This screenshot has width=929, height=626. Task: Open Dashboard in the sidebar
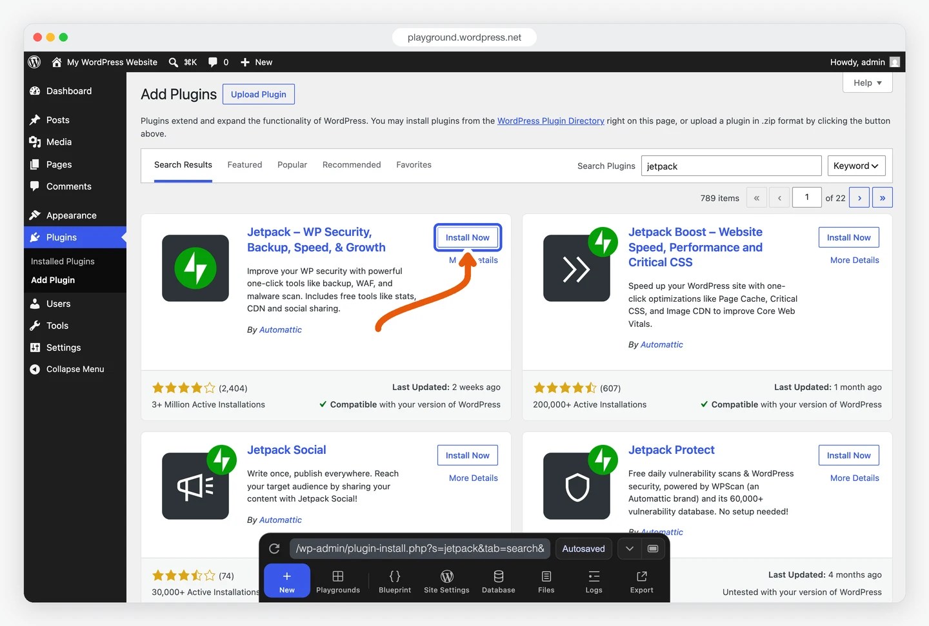pyautogui.click(x=75, y=91)
